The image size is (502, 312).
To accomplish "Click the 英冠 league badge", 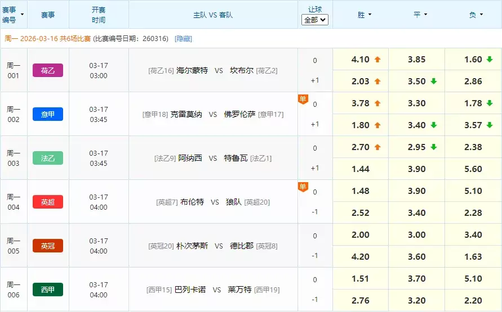I will 48,246.
